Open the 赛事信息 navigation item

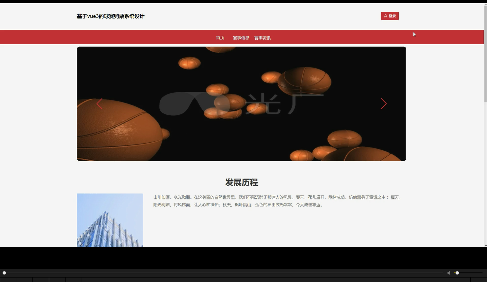click(x=241, y=37)
